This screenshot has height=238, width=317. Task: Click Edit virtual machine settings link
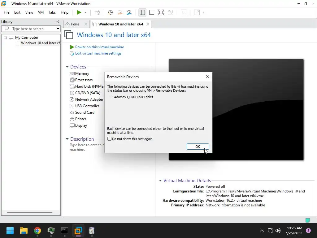click(98, 53)
